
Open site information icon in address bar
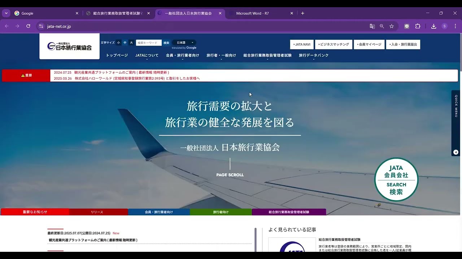tap(41, 26)
